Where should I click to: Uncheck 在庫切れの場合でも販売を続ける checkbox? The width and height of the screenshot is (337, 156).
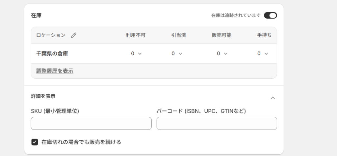coord(35,142)
